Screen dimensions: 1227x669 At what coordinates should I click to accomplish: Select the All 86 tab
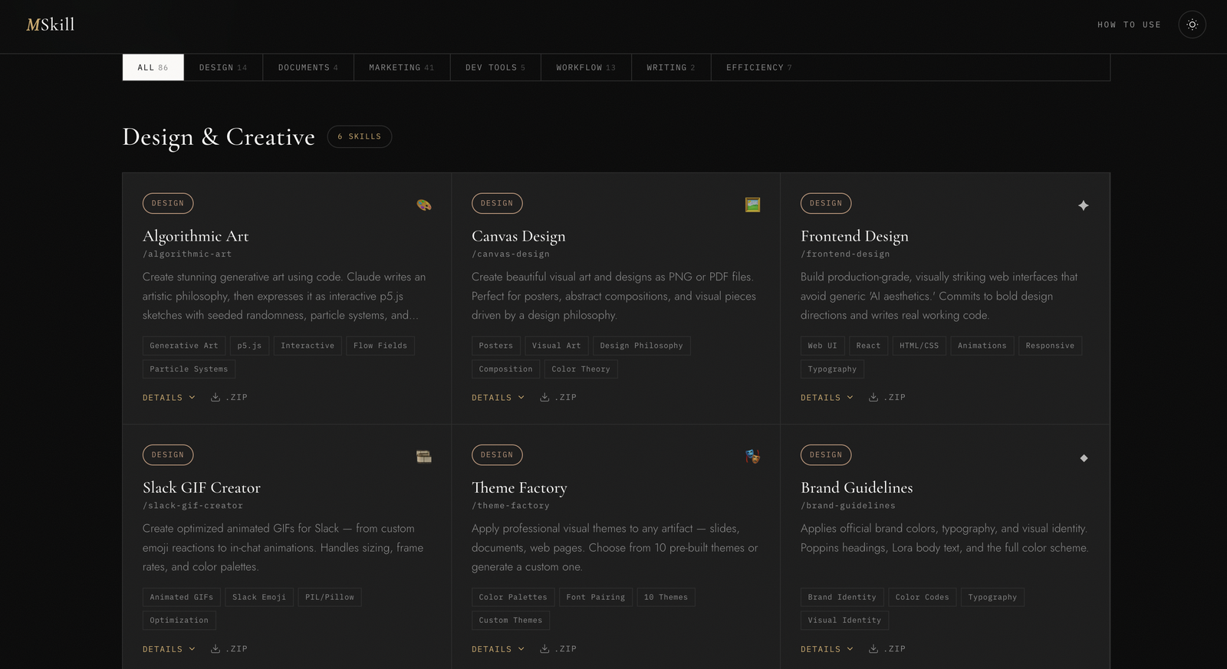tap(153, 67)
